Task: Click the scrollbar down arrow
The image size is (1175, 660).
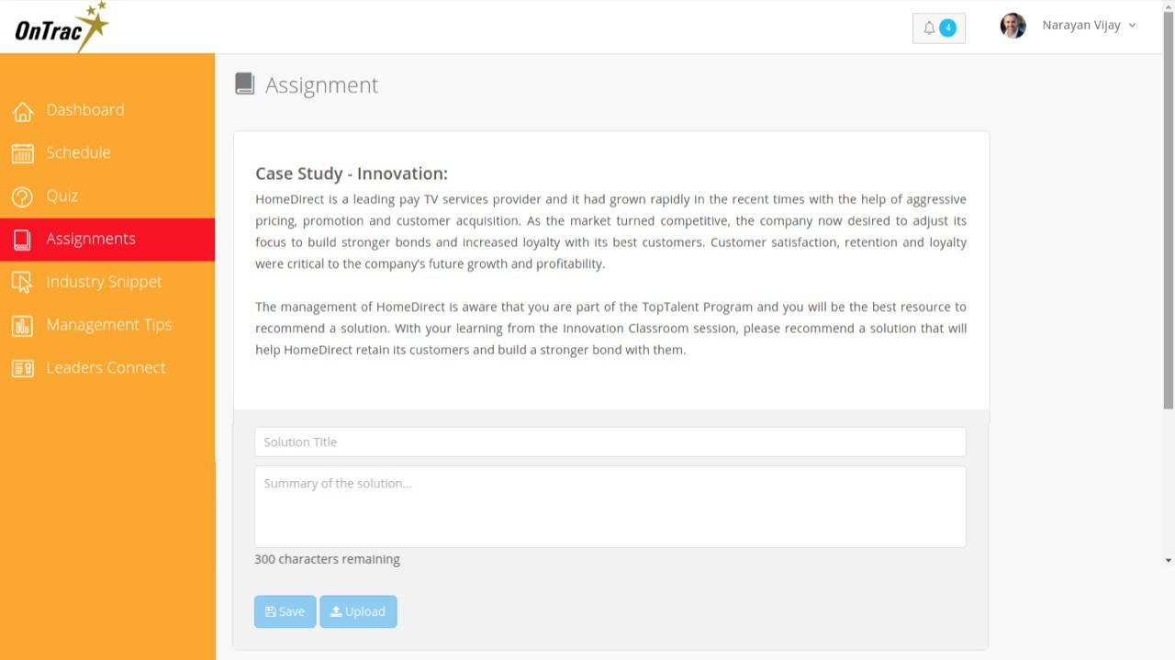Action: [1168, 560]
